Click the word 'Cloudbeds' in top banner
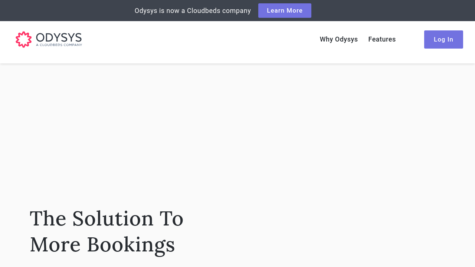 point(203,11)
